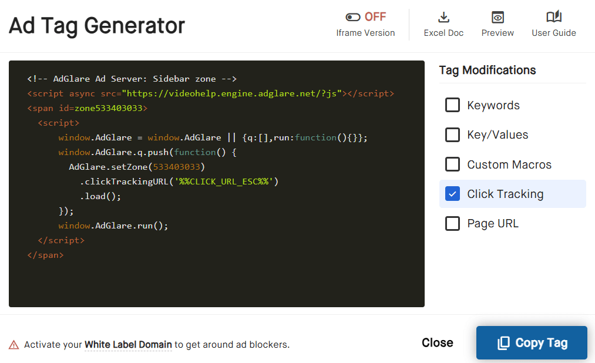Click the Tag Modifications heading
Image resolution: width=595 pixels, height=363 pixels.
pyautogui.click(x=487, y=70)
